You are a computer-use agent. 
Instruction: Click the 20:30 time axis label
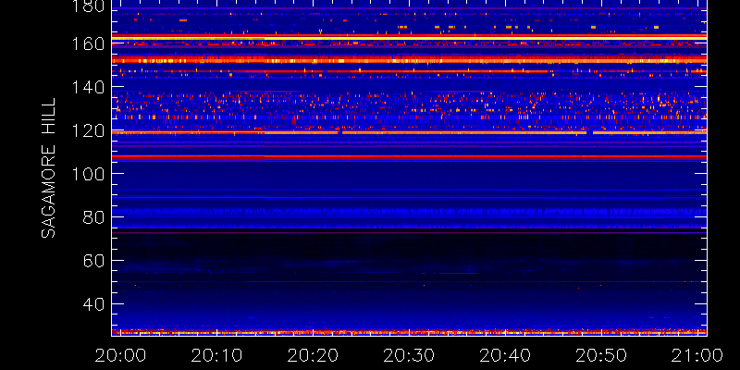click(409, 355)
